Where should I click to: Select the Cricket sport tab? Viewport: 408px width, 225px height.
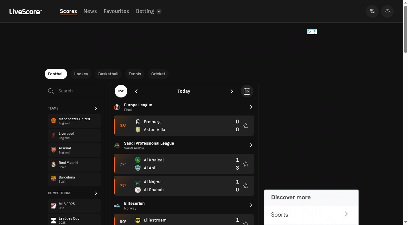158,74
